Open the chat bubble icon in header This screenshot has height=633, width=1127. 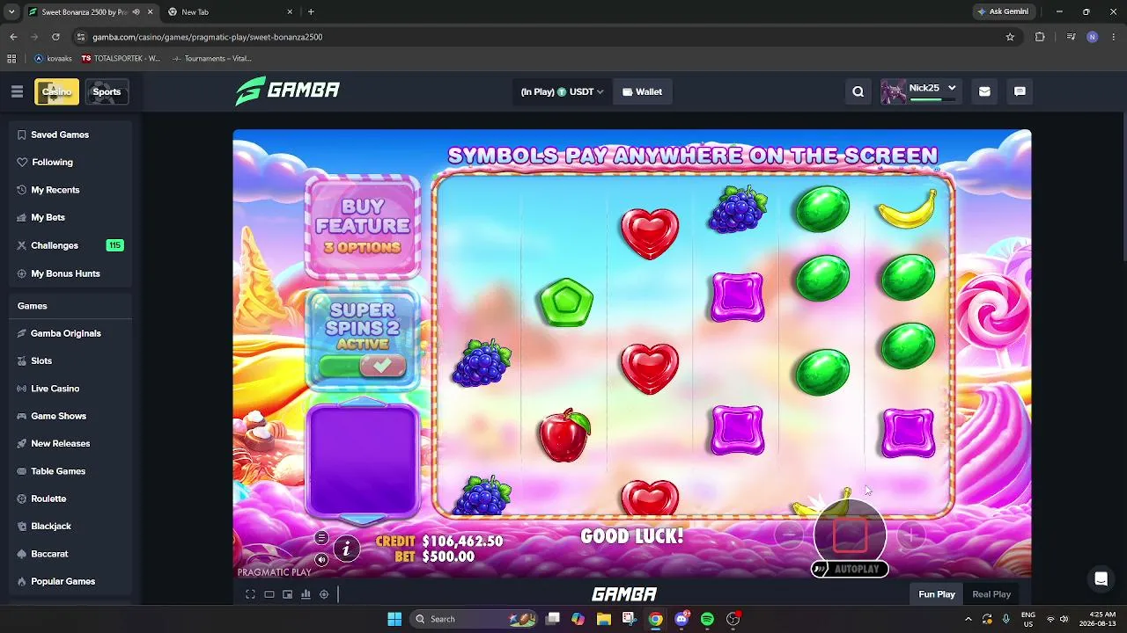(1020, 91)
